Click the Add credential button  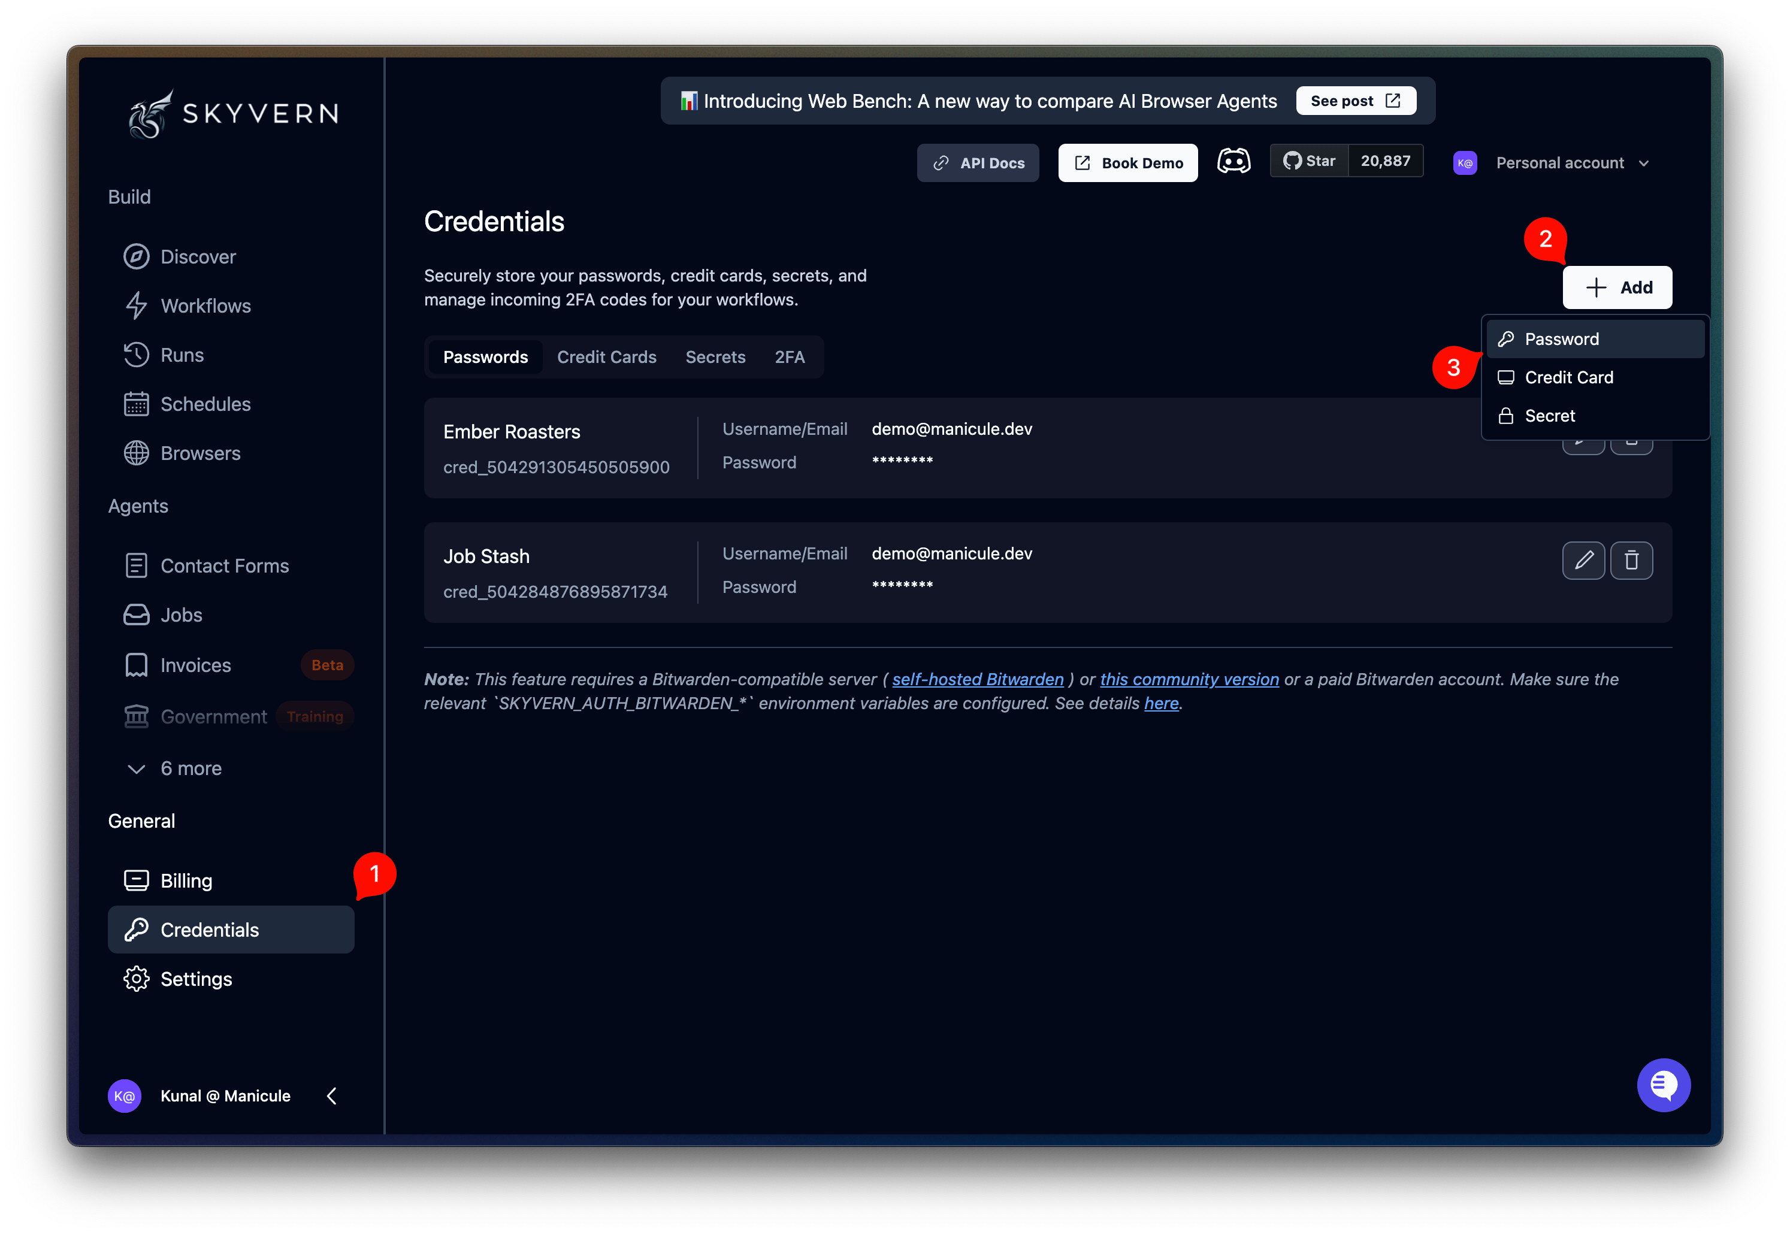pos(1617,287)
